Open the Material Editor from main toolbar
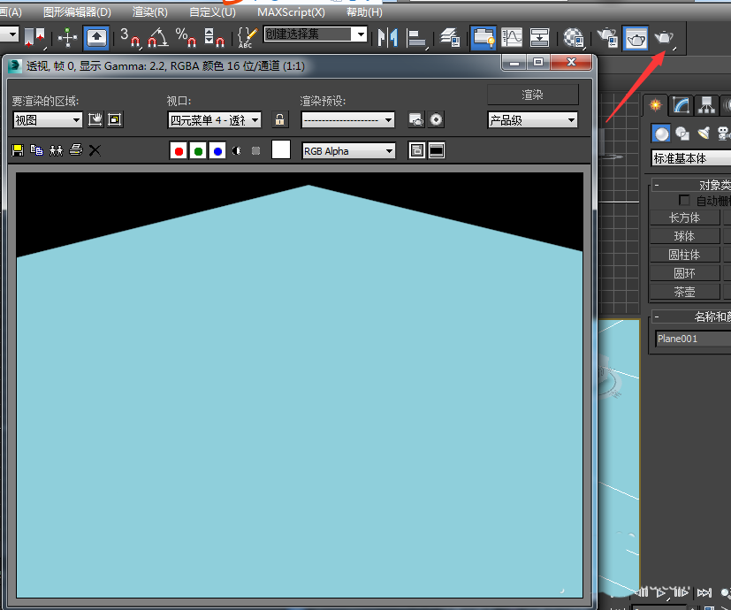Image resolution: width=731 pixels, height=610 pixels. click(574, 37)
